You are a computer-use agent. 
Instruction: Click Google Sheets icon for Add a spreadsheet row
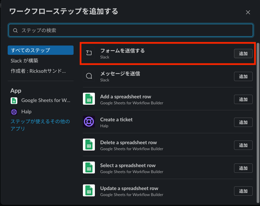[x=89, y=99]
